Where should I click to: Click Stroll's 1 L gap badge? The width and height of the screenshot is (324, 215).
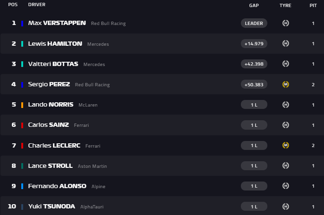pos(254,165)
